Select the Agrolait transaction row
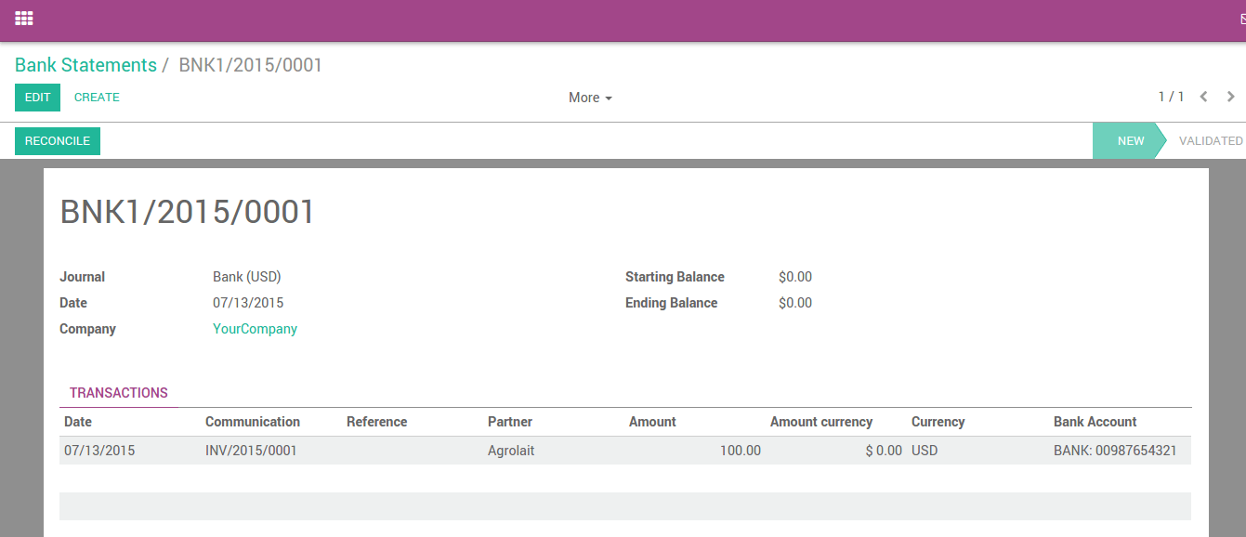This screenshot has width=1246, height=537. pyautogui.click(x=510, y=450)
